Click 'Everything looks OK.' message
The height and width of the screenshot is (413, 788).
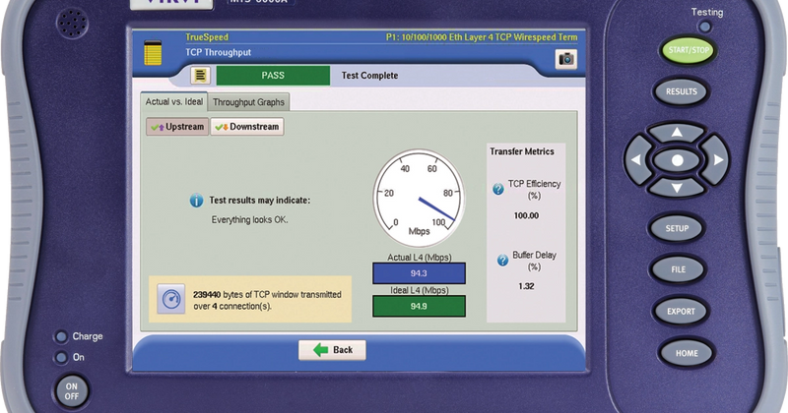pyautogui.click(x=250, y=220)
